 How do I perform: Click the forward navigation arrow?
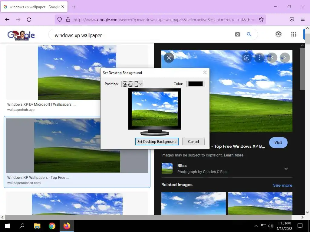[x=18, y=19]
